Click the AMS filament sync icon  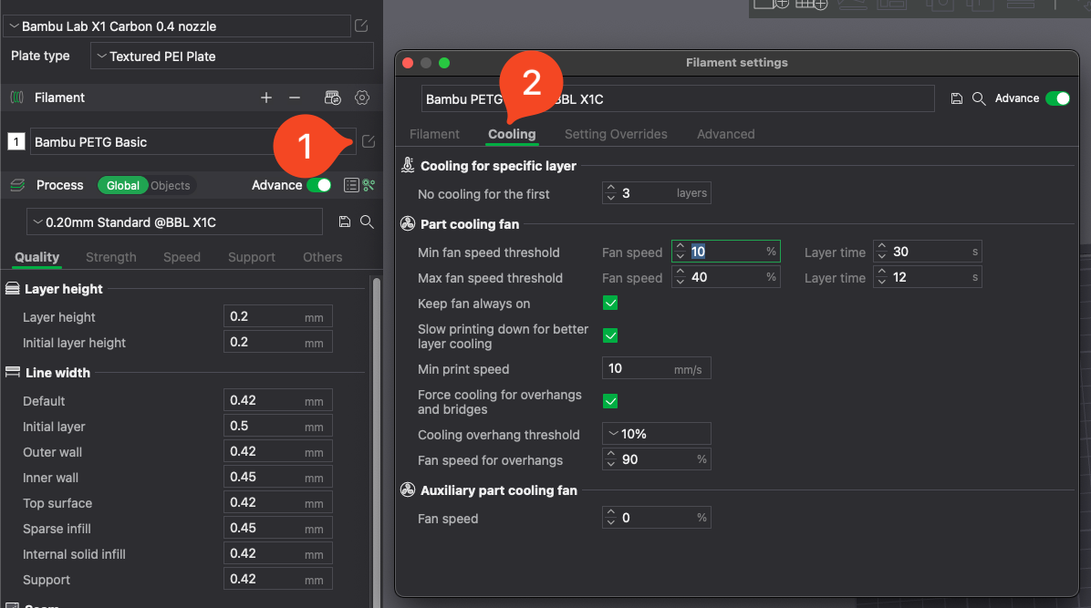click(x=333, y=98)
